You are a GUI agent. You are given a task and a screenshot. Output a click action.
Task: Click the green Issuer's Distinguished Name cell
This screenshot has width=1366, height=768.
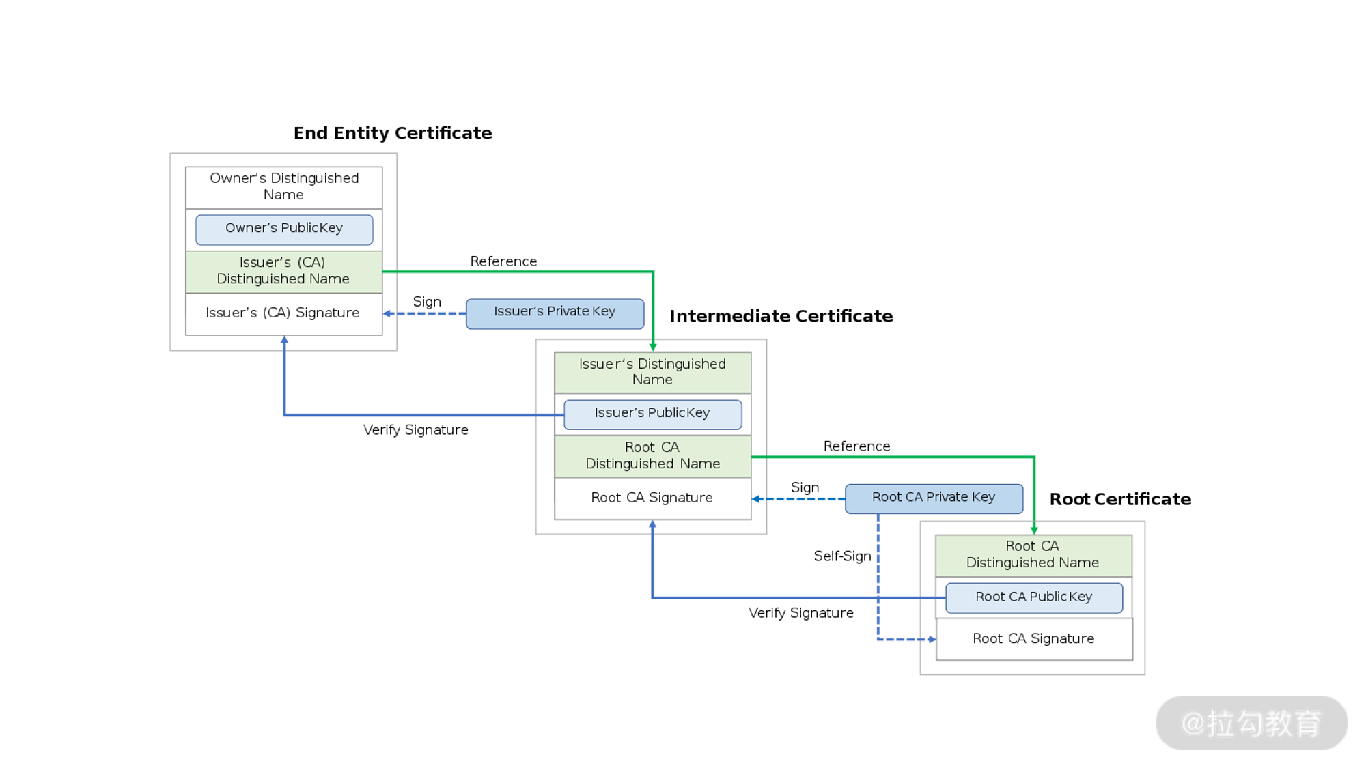(x=652, y=372)
